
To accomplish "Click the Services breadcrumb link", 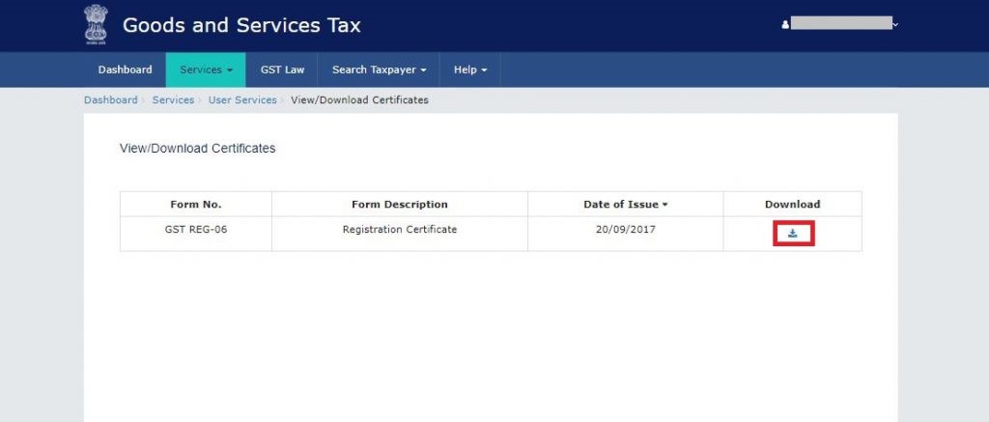I will [173, 100].
